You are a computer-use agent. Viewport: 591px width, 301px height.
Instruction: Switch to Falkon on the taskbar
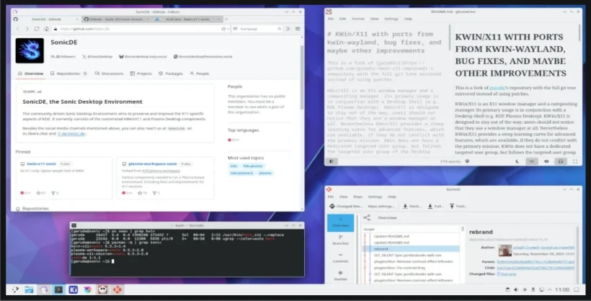pos(44,289)
